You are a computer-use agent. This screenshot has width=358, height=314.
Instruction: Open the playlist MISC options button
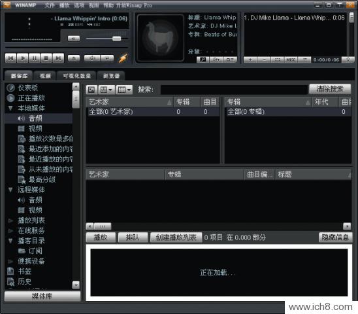pos(291,60)
